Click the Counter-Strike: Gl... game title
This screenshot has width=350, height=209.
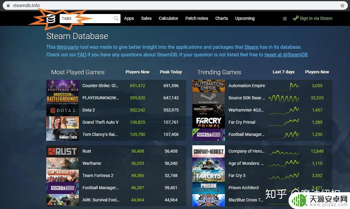point(100,86)
